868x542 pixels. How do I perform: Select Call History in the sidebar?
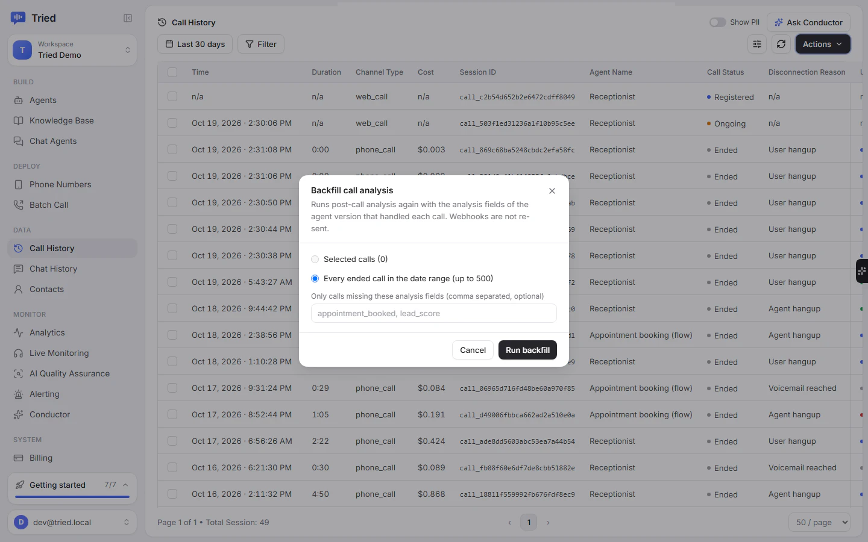pyautogui.click(x=72, y=248)
